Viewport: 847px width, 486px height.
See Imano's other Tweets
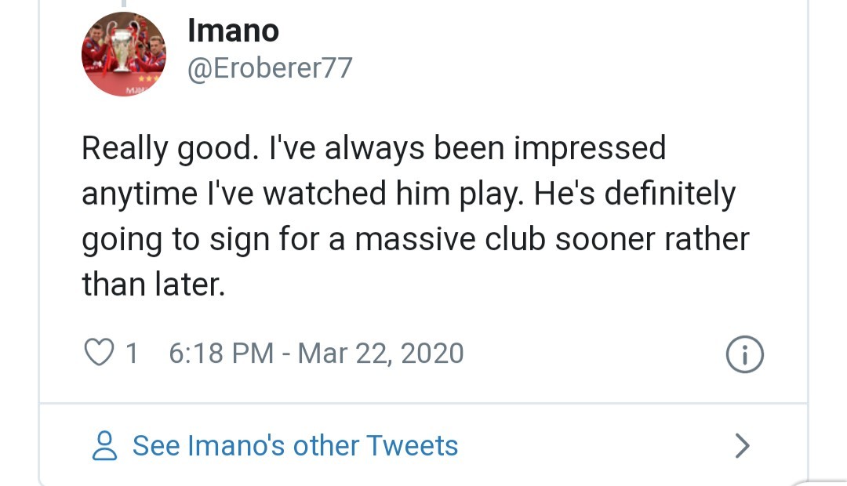pos(296,444)
